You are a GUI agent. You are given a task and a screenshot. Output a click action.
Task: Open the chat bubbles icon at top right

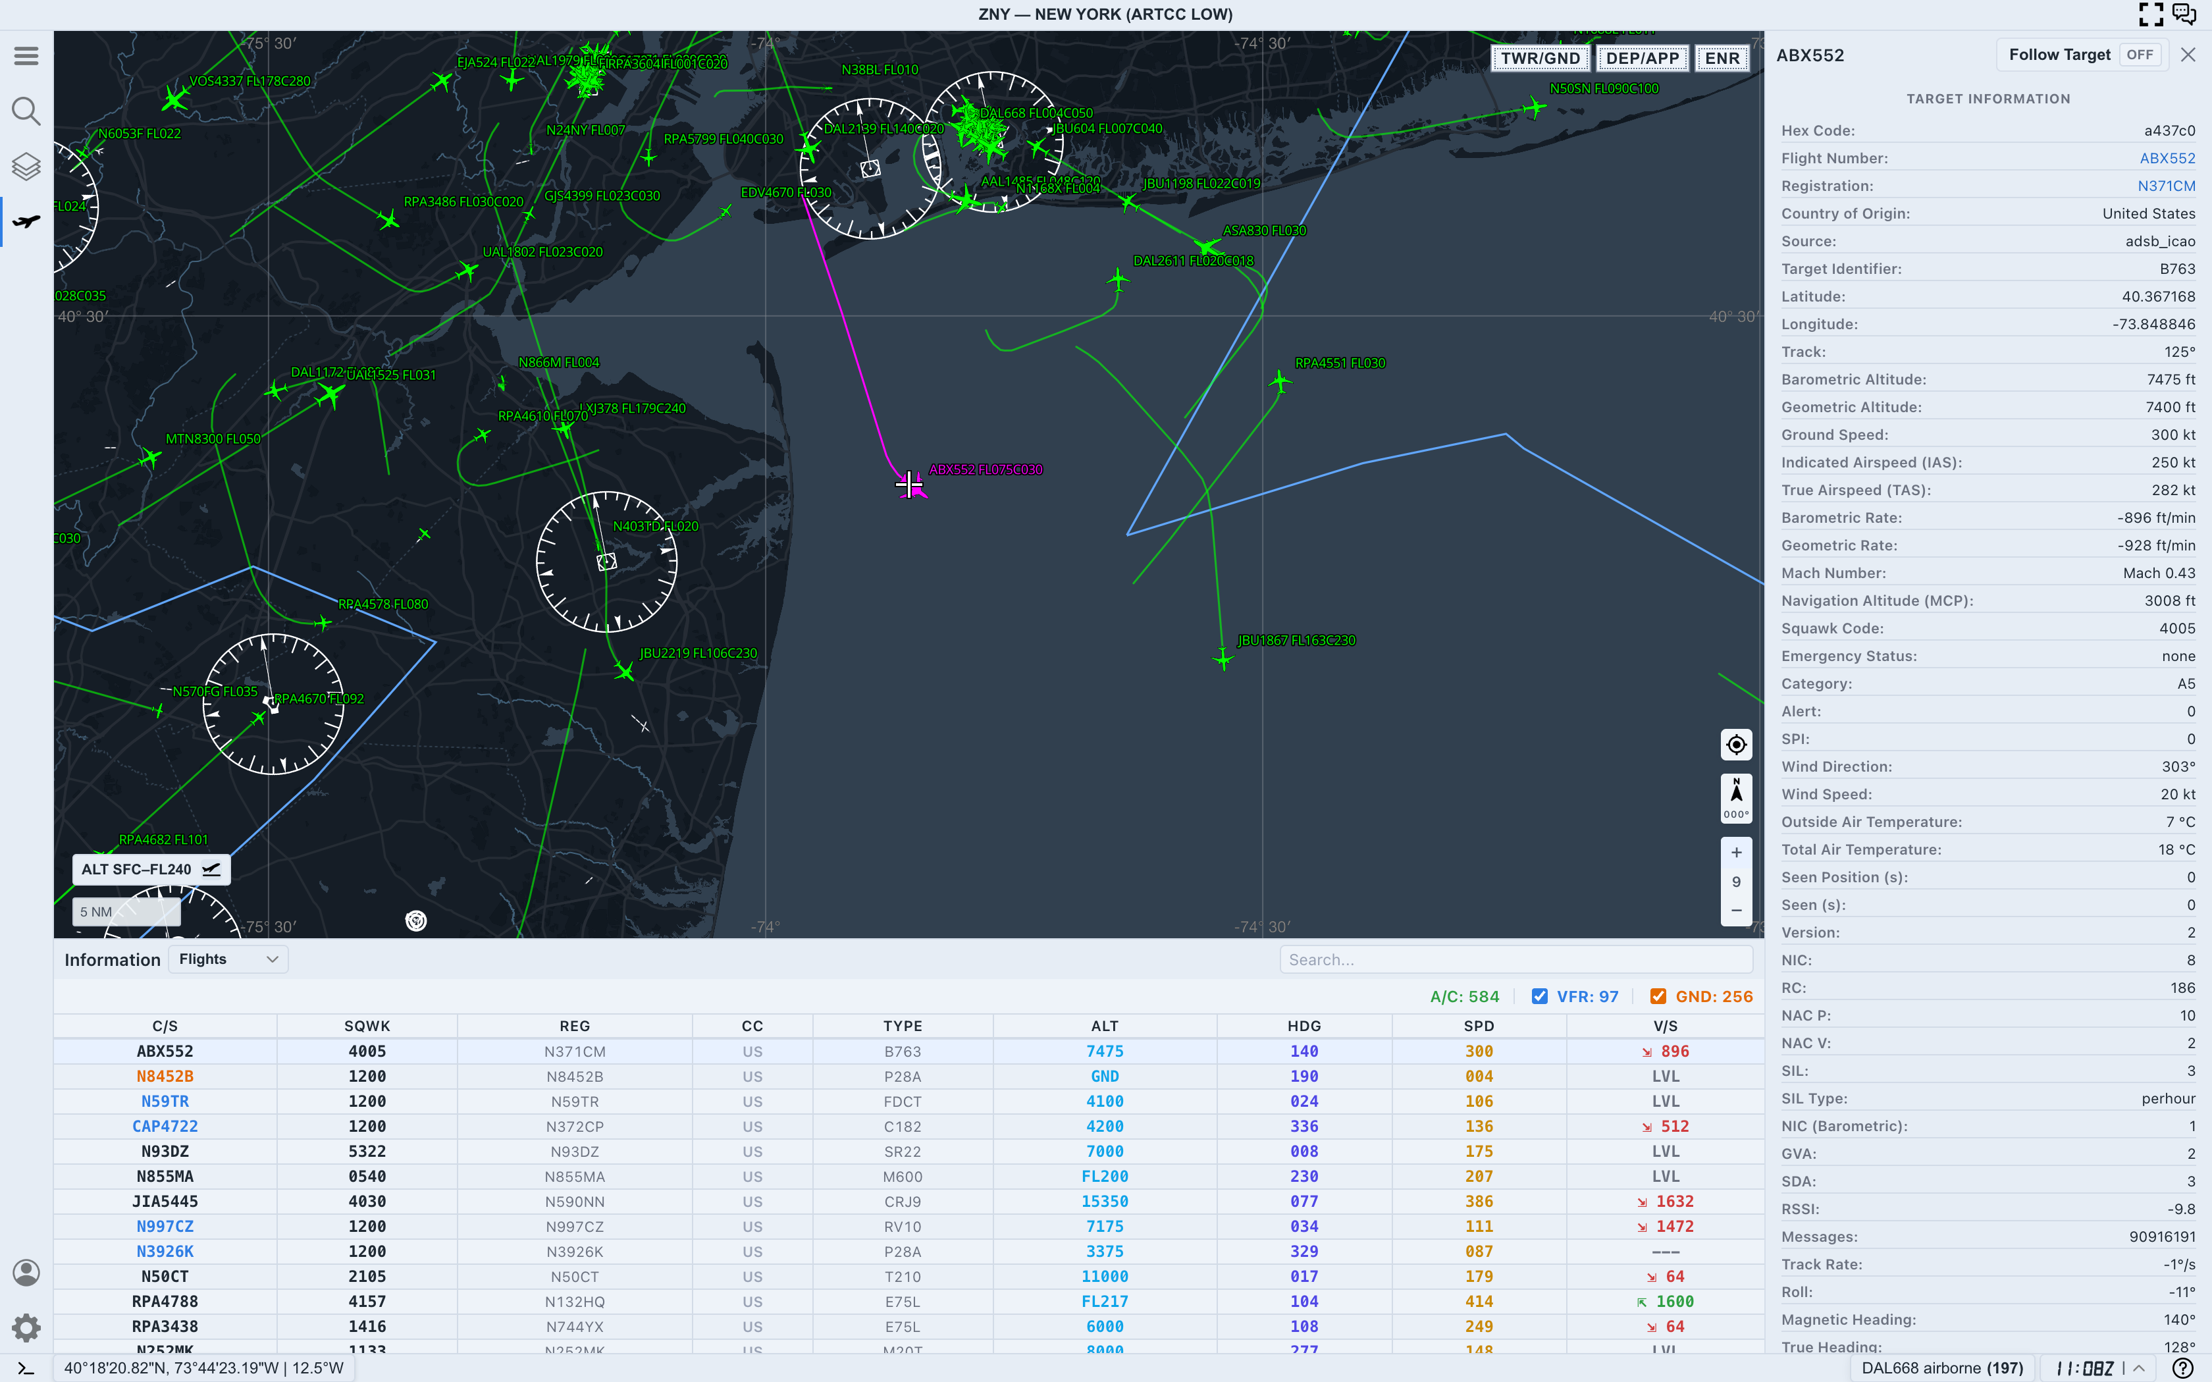tap(2184, 14)
